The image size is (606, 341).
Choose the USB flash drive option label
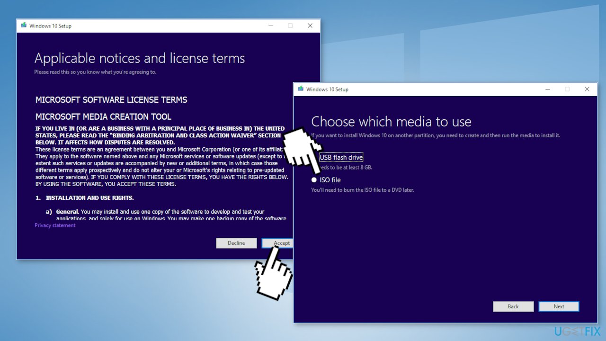341,157
